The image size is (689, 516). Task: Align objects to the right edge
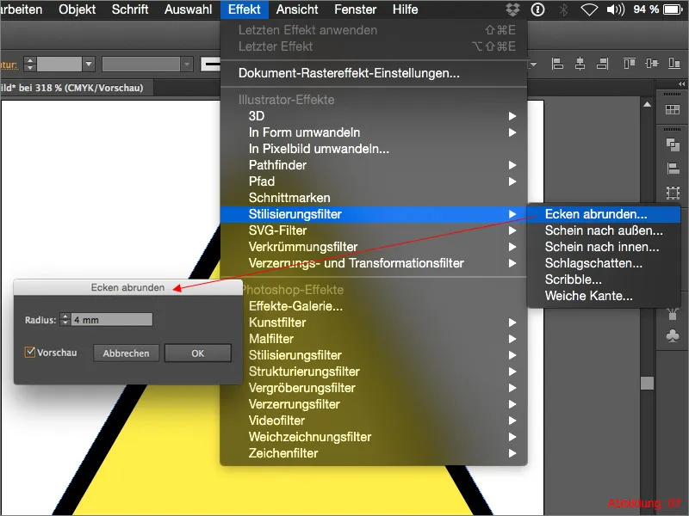point(603,64)
